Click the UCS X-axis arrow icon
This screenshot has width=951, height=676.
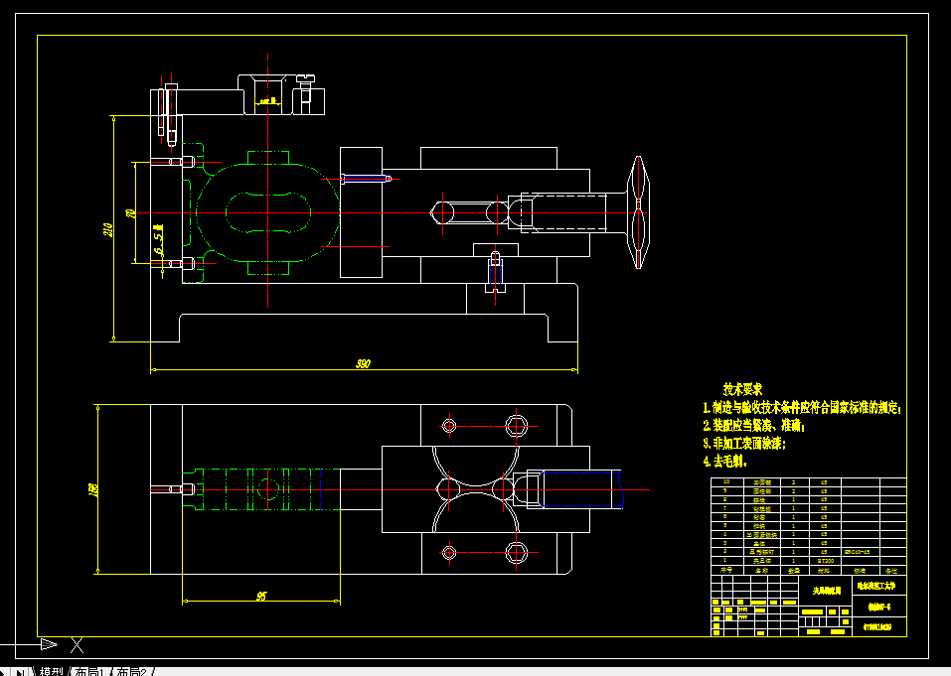(x=49, y=644)
